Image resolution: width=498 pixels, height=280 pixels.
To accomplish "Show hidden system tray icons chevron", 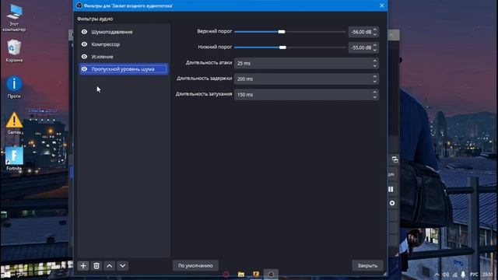I will point(437,275).
